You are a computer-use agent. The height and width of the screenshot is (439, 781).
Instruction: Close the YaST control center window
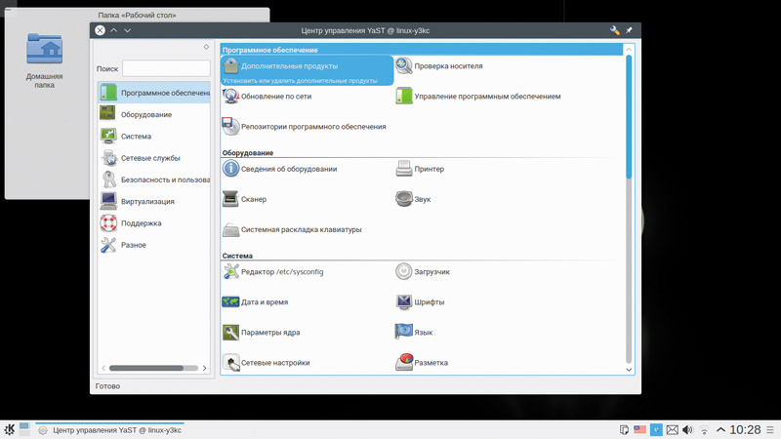point(100,30)
